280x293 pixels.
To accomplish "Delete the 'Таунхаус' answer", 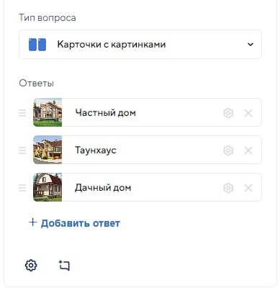I will [x=248, y=150].
